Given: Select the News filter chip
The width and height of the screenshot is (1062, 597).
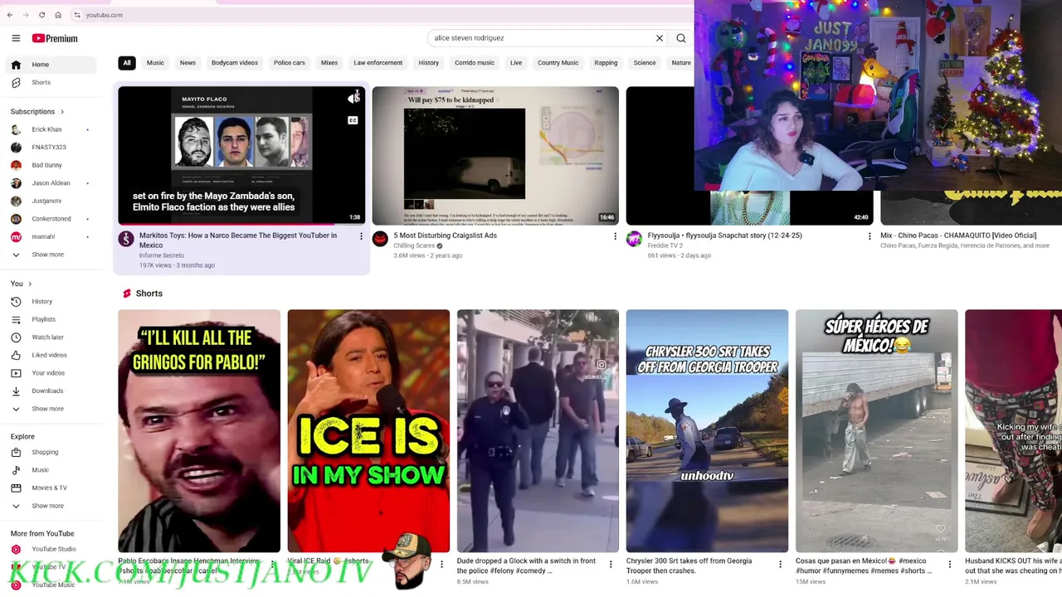Looking at the screenshot, I should point(188,63).
